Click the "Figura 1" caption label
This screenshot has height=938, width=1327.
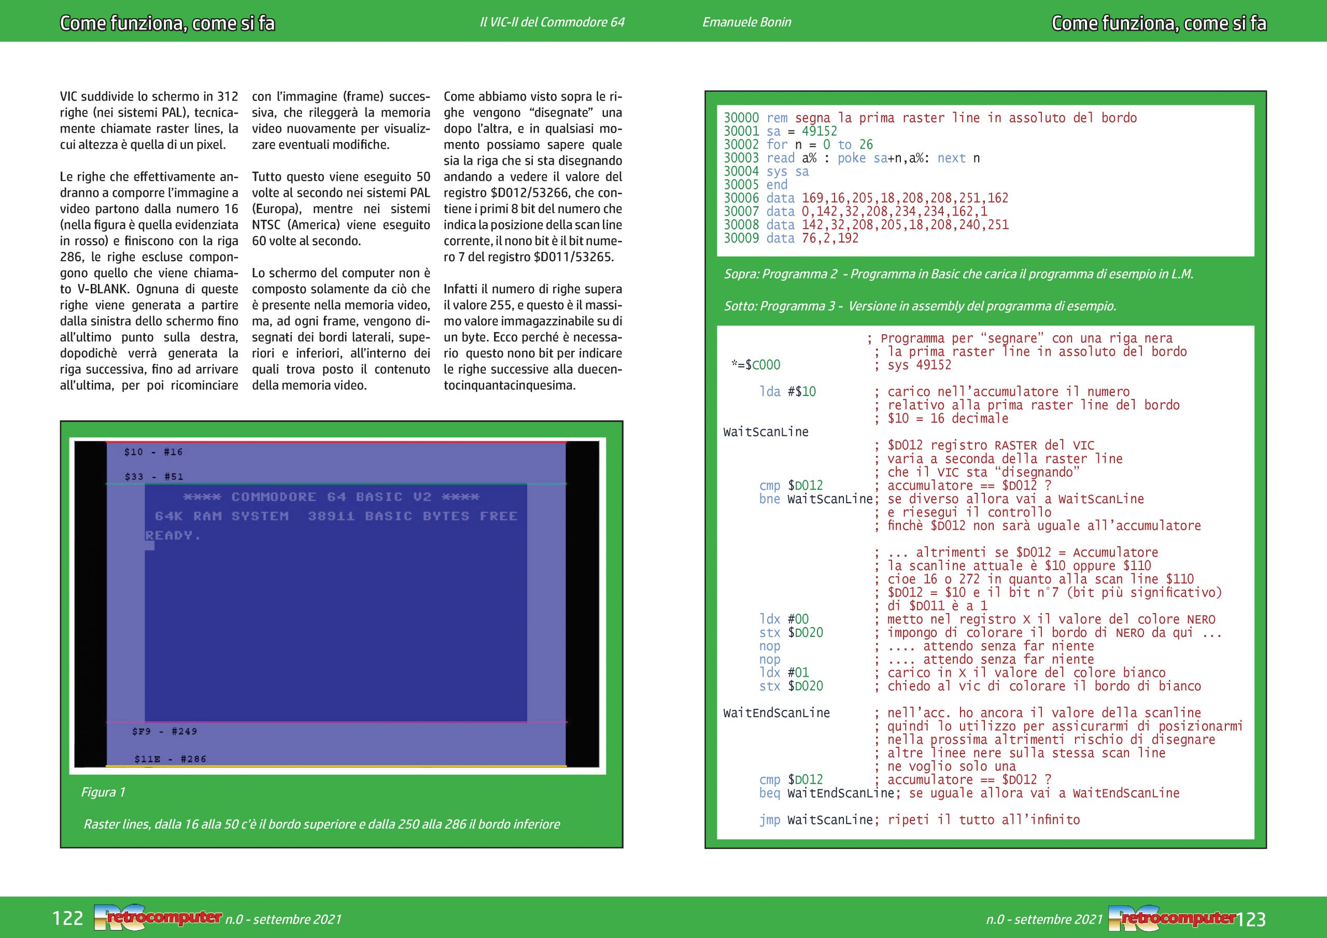point(103,792)
